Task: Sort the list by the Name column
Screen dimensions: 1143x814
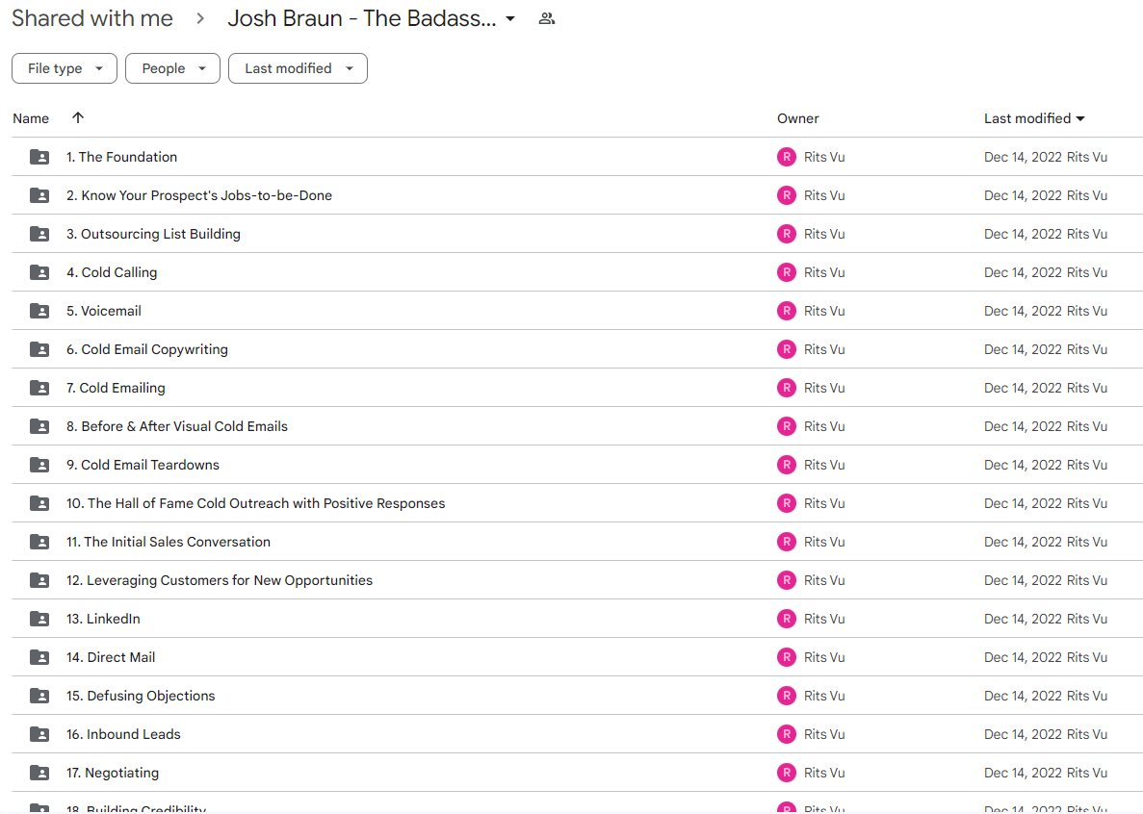Action: (31, 118)
